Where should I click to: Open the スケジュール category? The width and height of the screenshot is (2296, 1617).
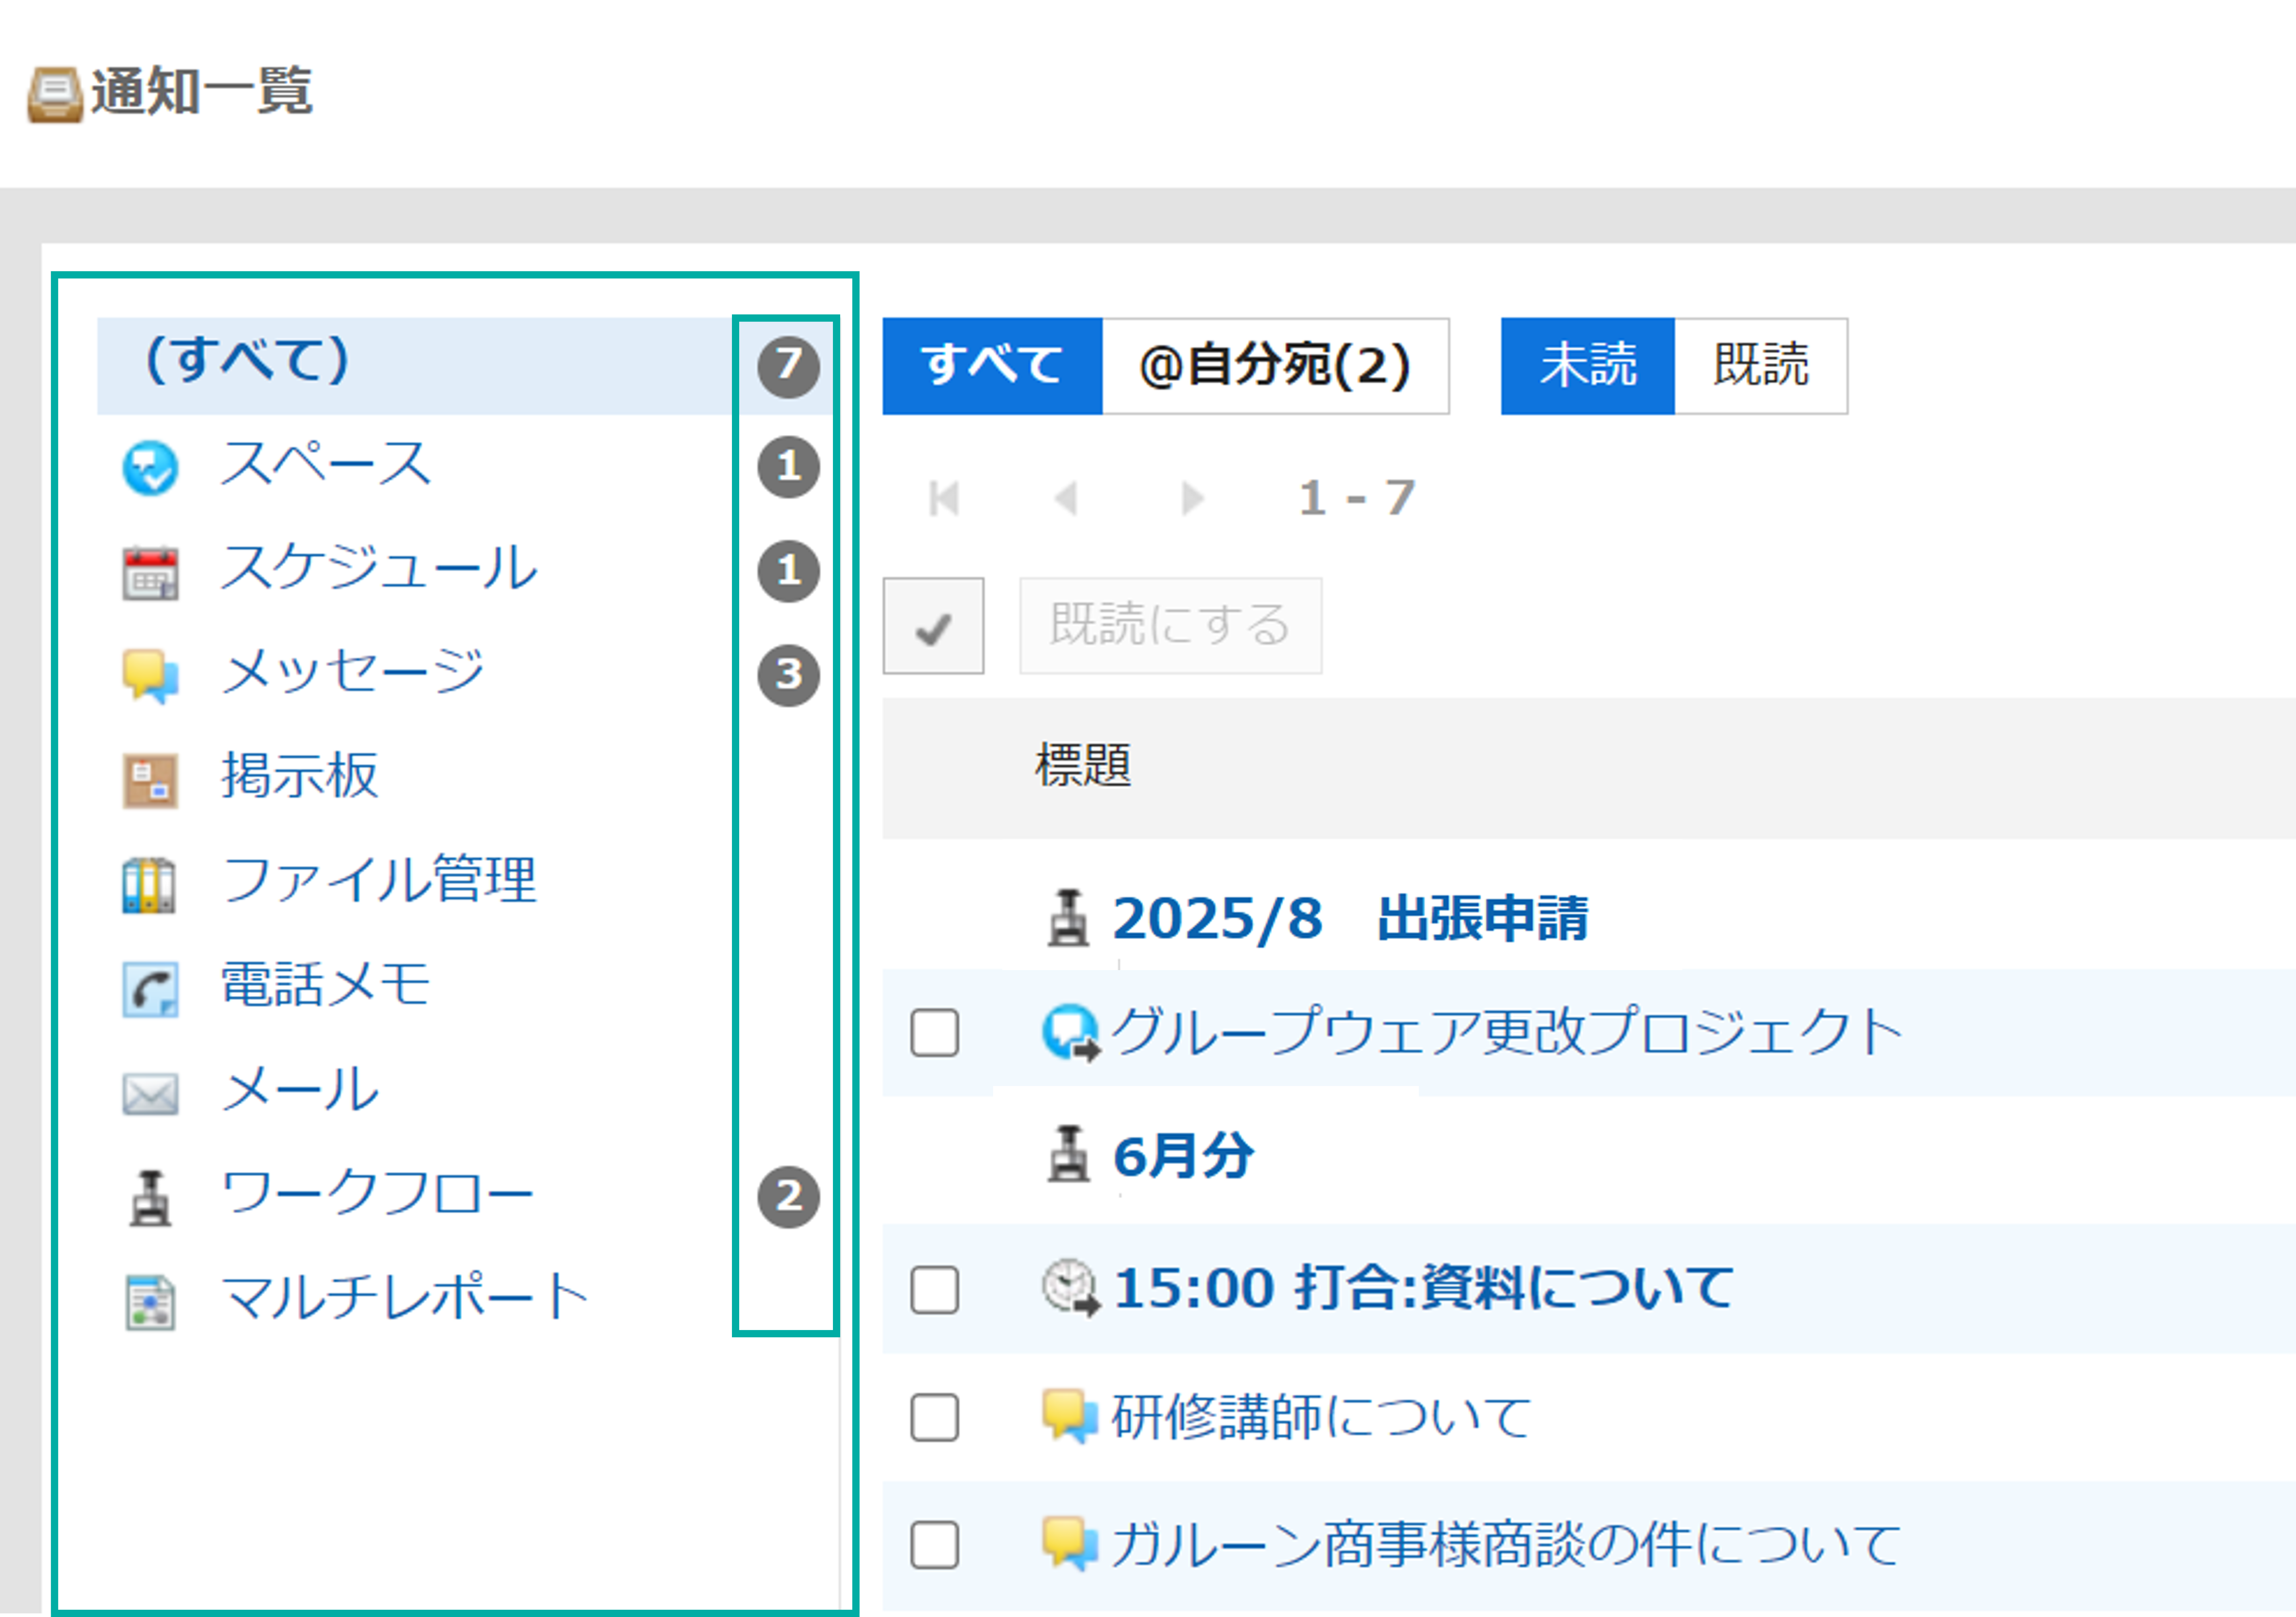[x=379, y=568]
